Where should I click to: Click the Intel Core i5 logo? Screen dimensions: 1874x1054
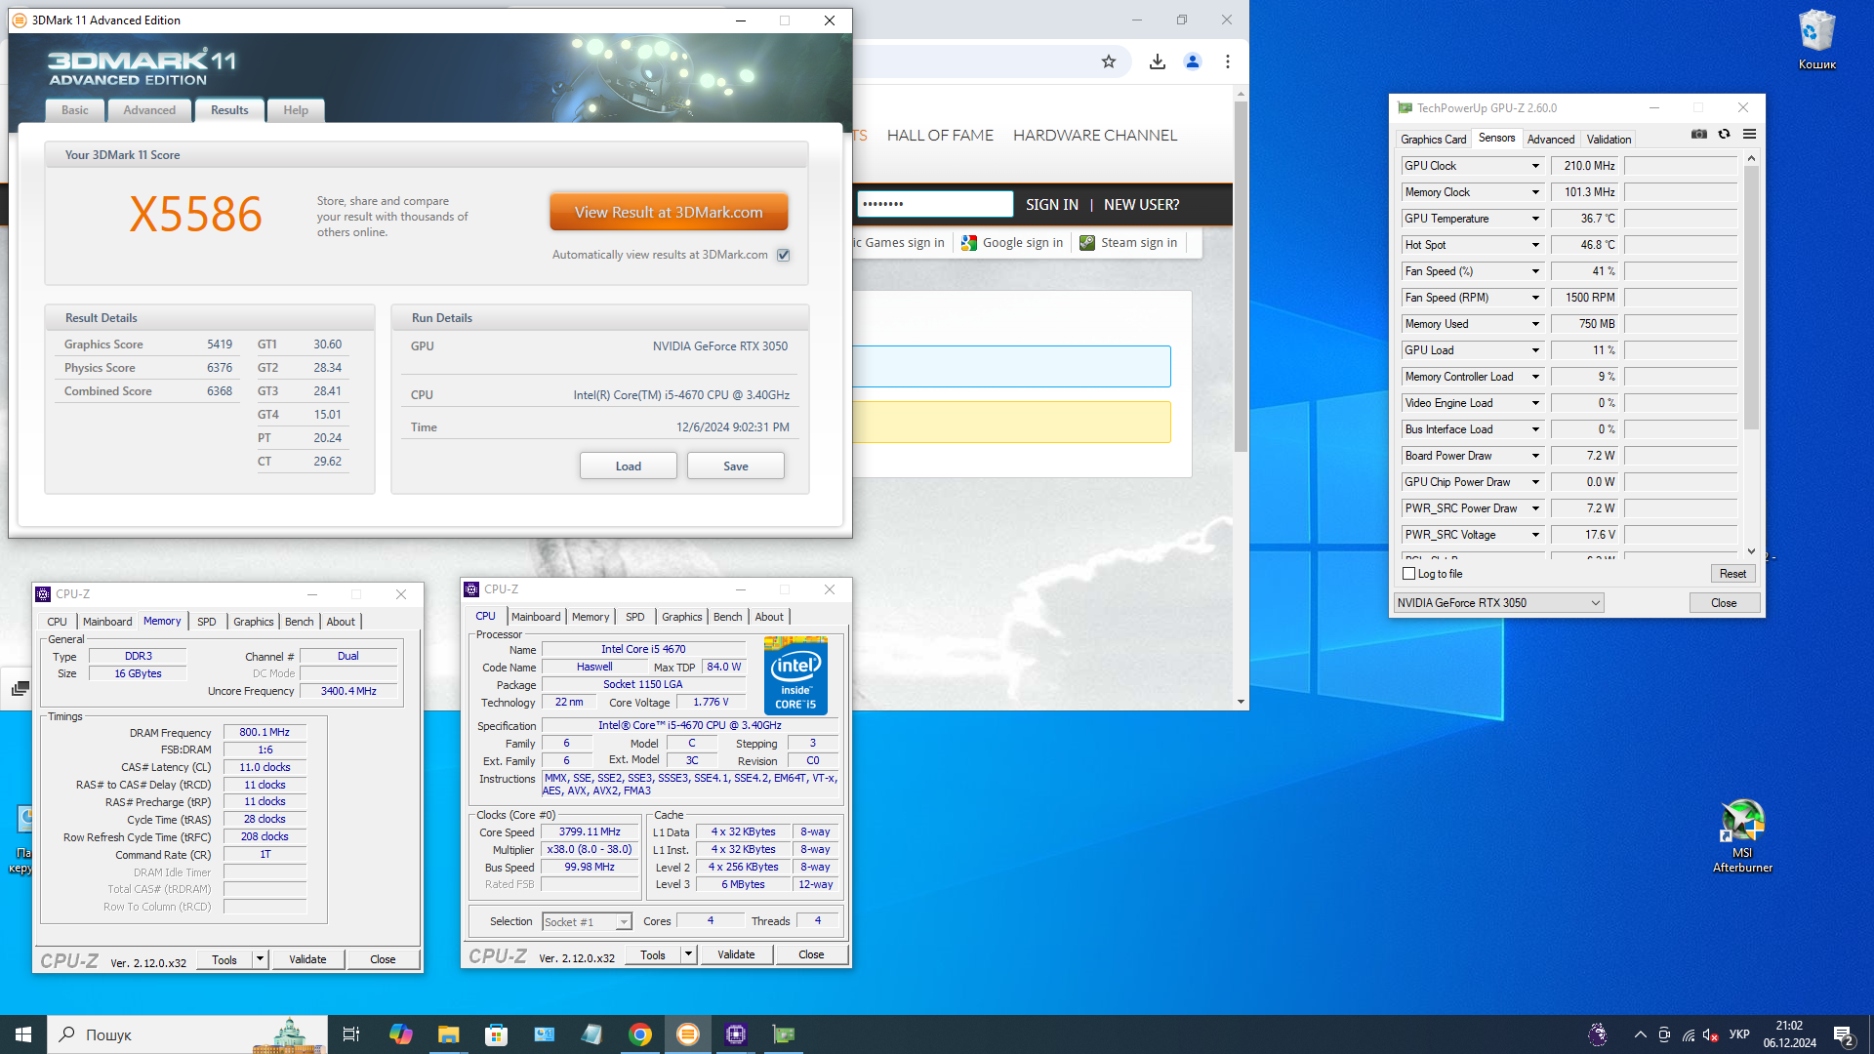click(795, 675)
